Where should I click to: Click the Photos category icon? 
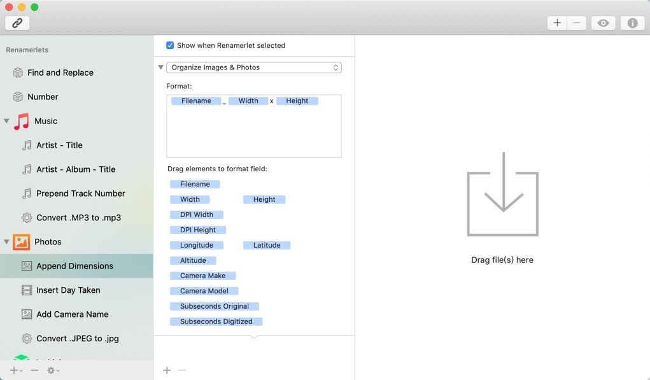(21, 242)
